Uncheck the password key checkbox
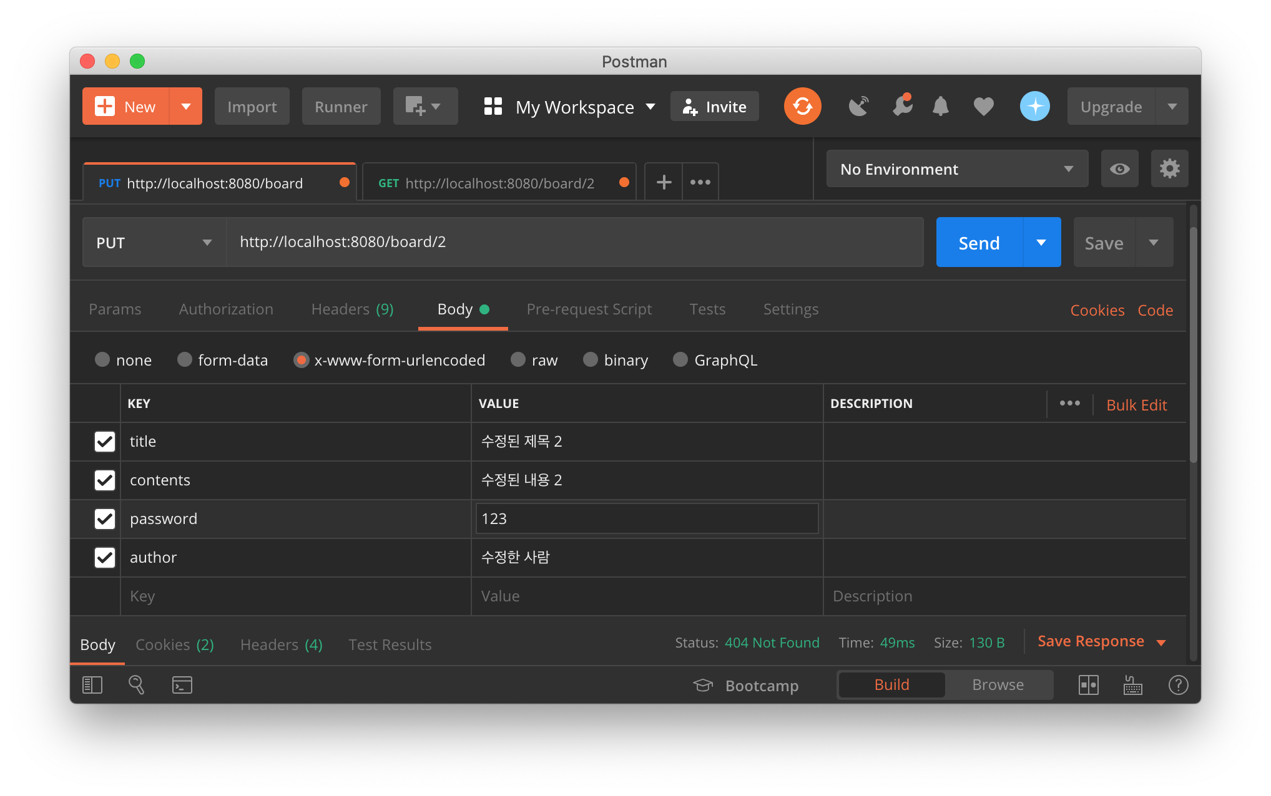Image resolution: width=1271 pixels, height=796 pixels. [x=105, y=519]
